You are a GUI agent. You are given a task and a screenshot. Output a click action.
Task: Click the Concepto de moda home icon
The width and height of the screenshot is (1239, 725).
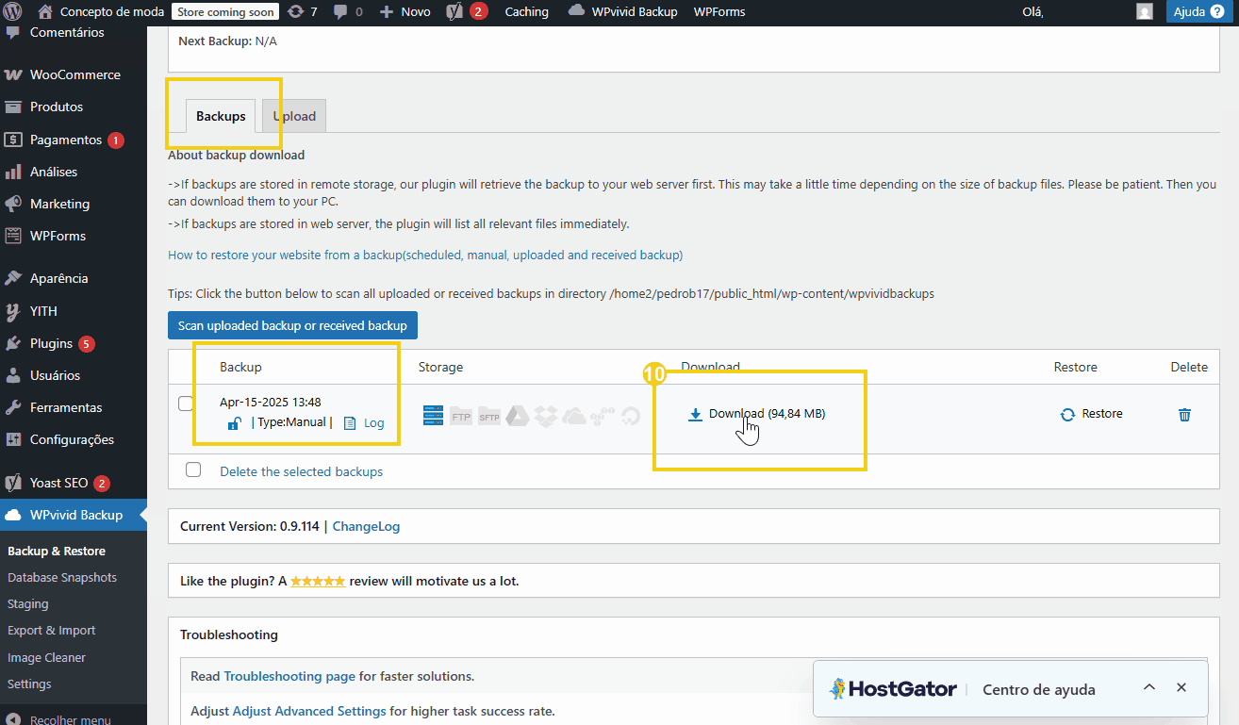(x=45, y=11)
